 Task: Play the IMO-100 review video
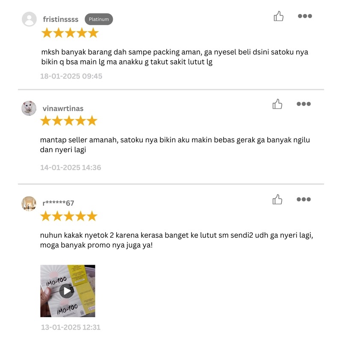(67, 291)
